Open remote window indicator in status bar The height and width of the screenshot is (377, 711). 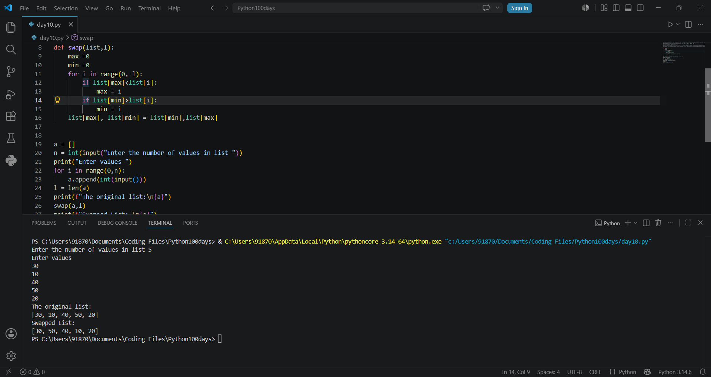(8, 372)
